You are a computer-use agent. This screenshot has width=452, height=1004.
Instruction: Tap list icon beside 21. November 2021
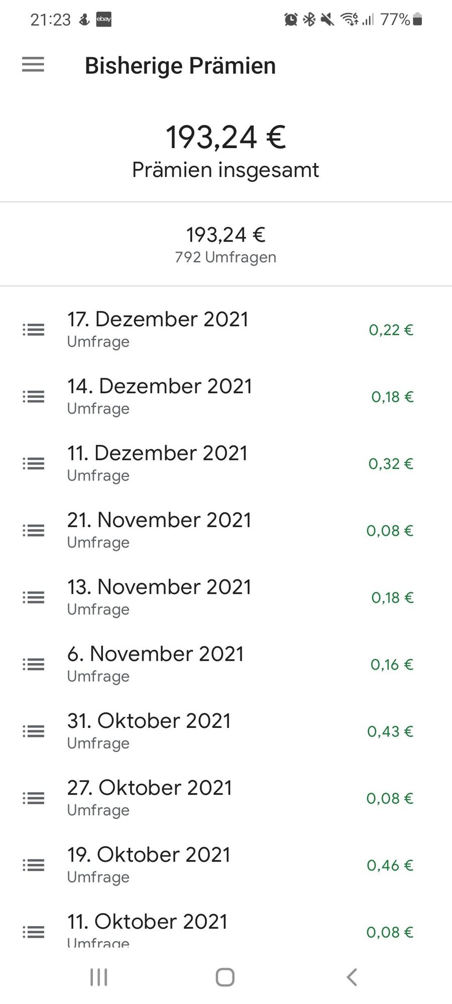point(33,531)
